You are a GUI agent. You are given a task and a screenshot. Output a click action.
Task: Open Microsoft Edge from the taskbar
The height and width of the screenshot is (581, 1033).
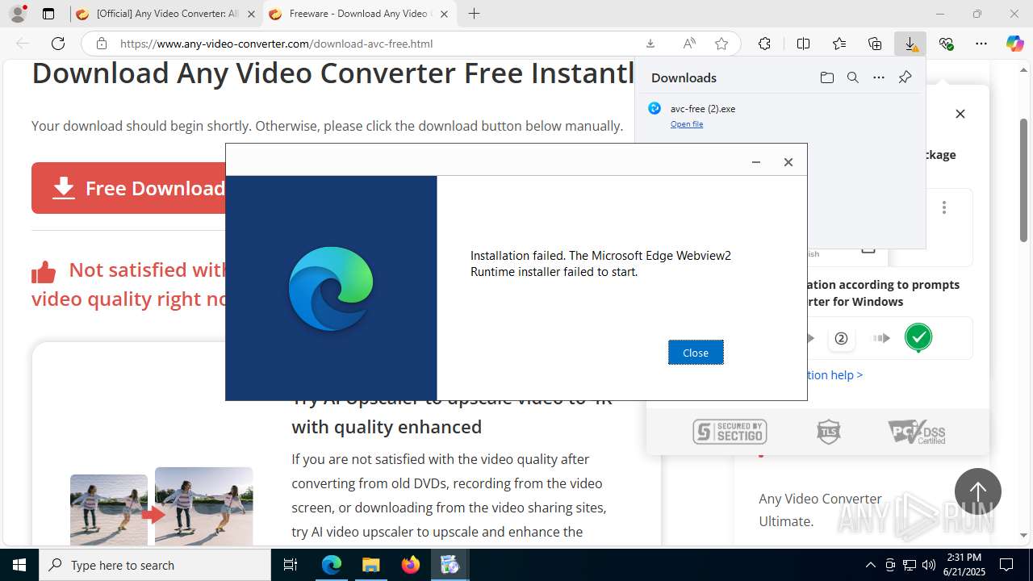[x=332, y=565]
